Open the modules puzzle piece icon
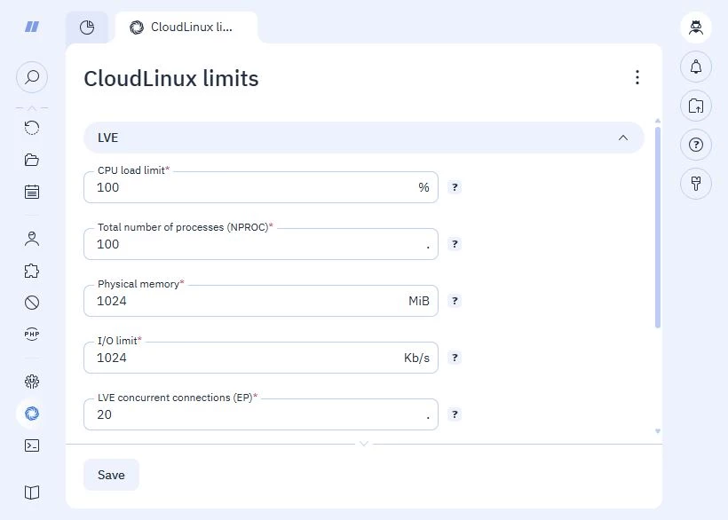Screen dimensions: 728x520 [32, 271]
